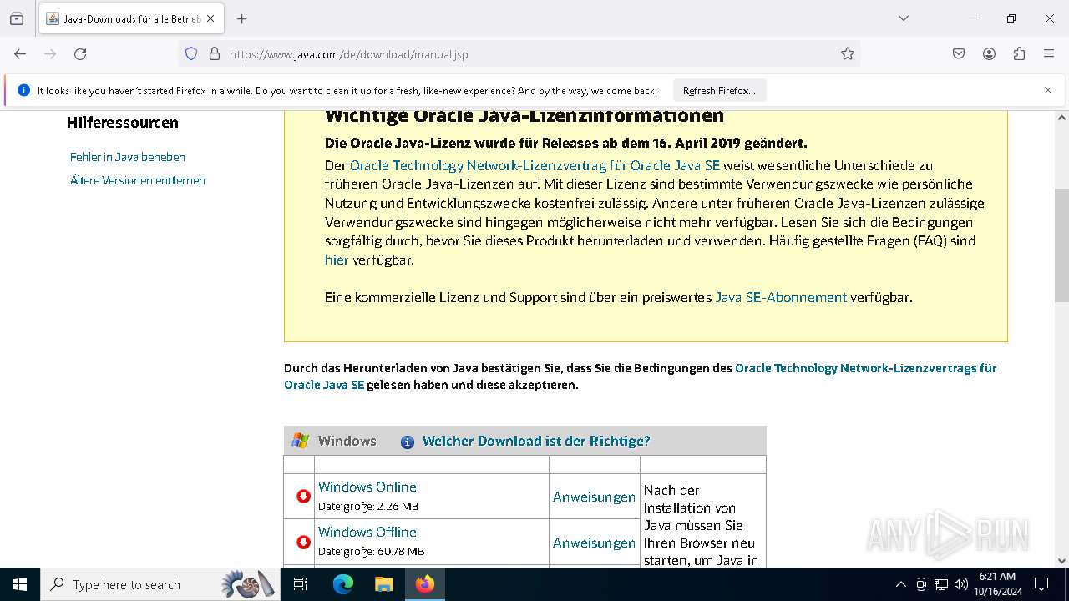Reload the current page
Screen dimensions: 1069x601
pos(80,54)
